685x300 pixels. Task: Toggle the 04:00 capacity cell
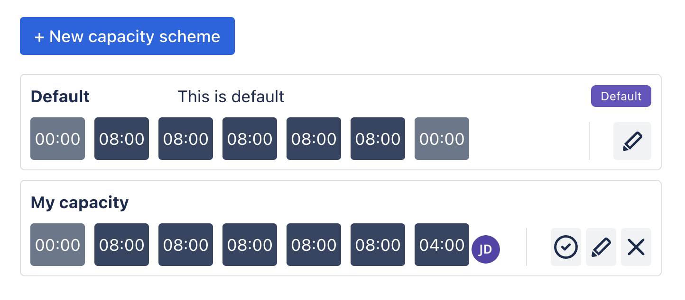pos(442,245)
